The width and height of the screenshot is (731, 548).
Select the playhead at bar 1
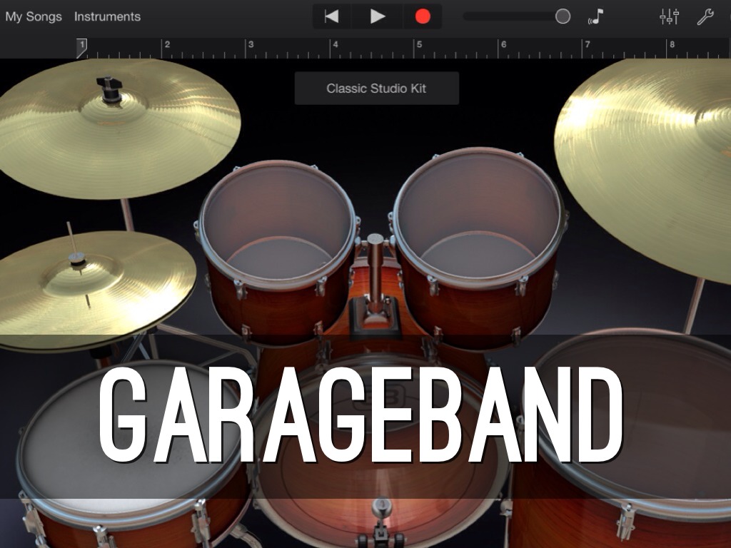point(81,48)
